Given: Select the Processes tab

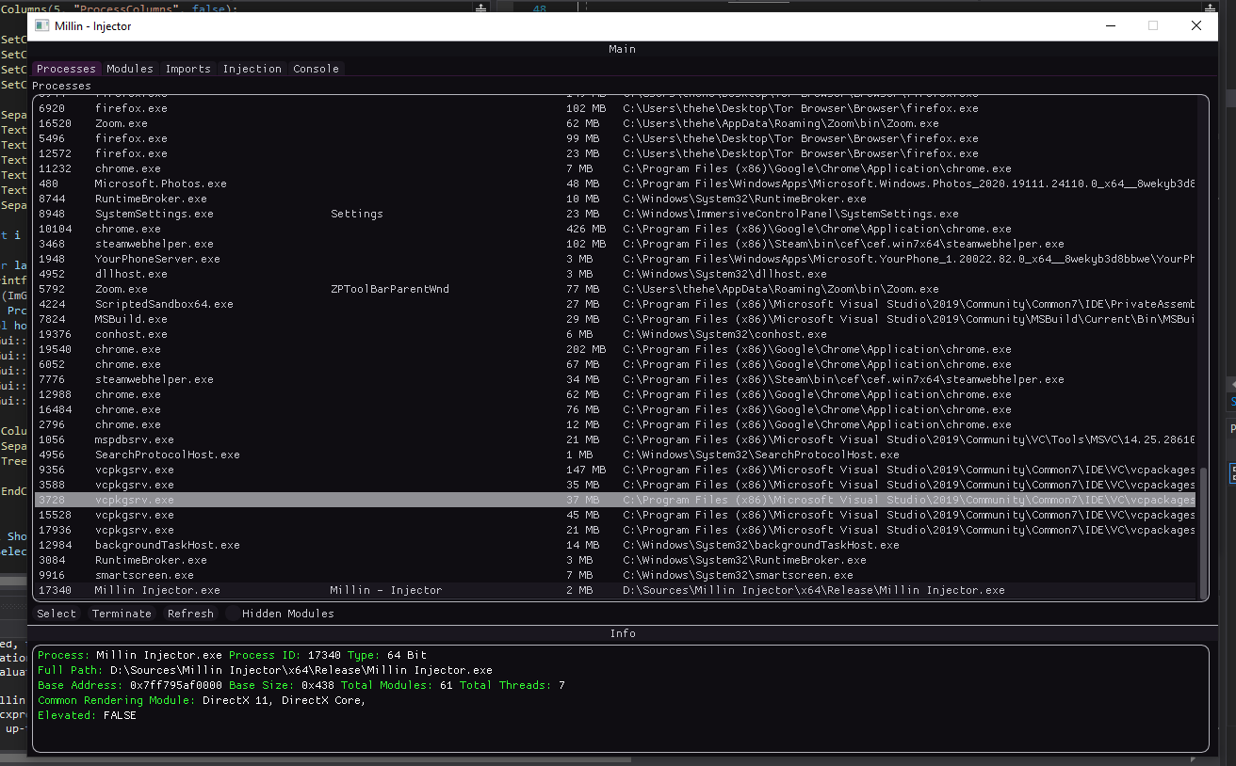Looking at the screenshot, I should click(x=67, y=69).
